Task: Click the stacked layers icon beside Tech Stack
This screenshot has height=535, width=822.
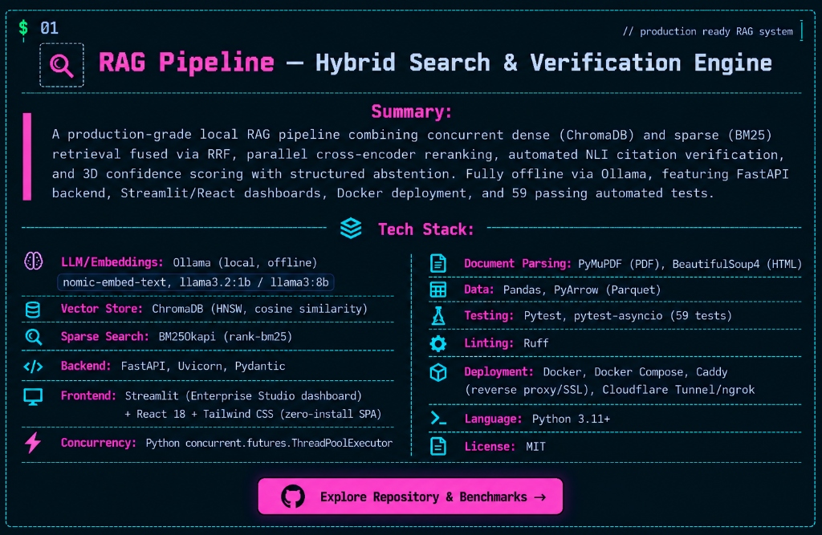Action: point(351,229)
